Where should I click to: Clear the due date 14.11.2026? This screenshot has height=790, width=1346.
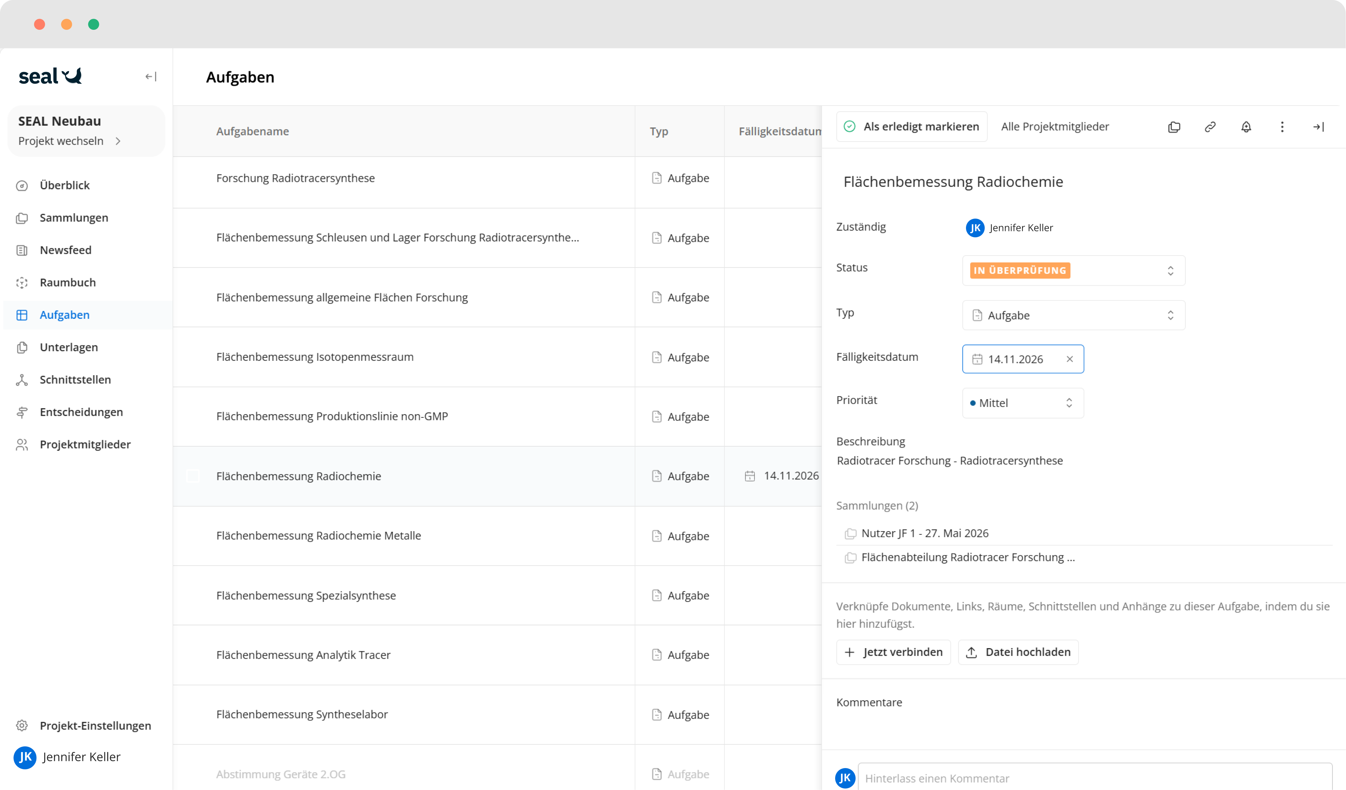(1069, 359)
